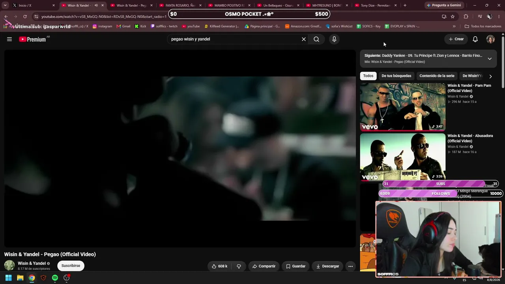Switch to MHTRESUNO tab
The image size is (505, 284).
pyautogui.click(x=327, y=6)
